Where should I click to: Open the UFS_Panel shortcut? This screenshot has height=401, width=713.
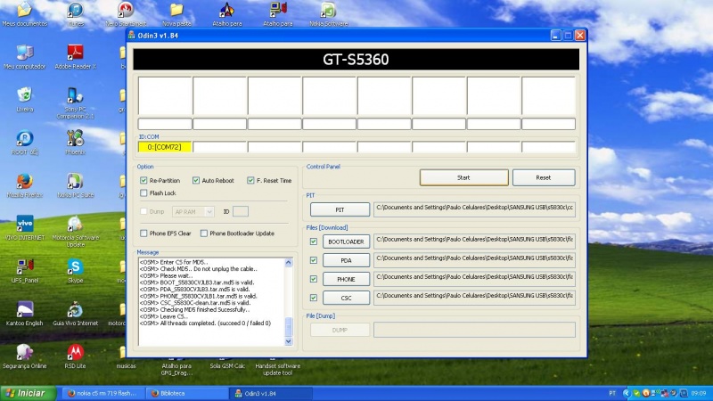tap(24, 271)
